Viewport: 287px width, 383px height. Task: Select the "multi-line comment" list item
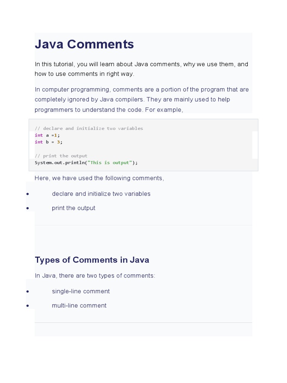(79, 306)
